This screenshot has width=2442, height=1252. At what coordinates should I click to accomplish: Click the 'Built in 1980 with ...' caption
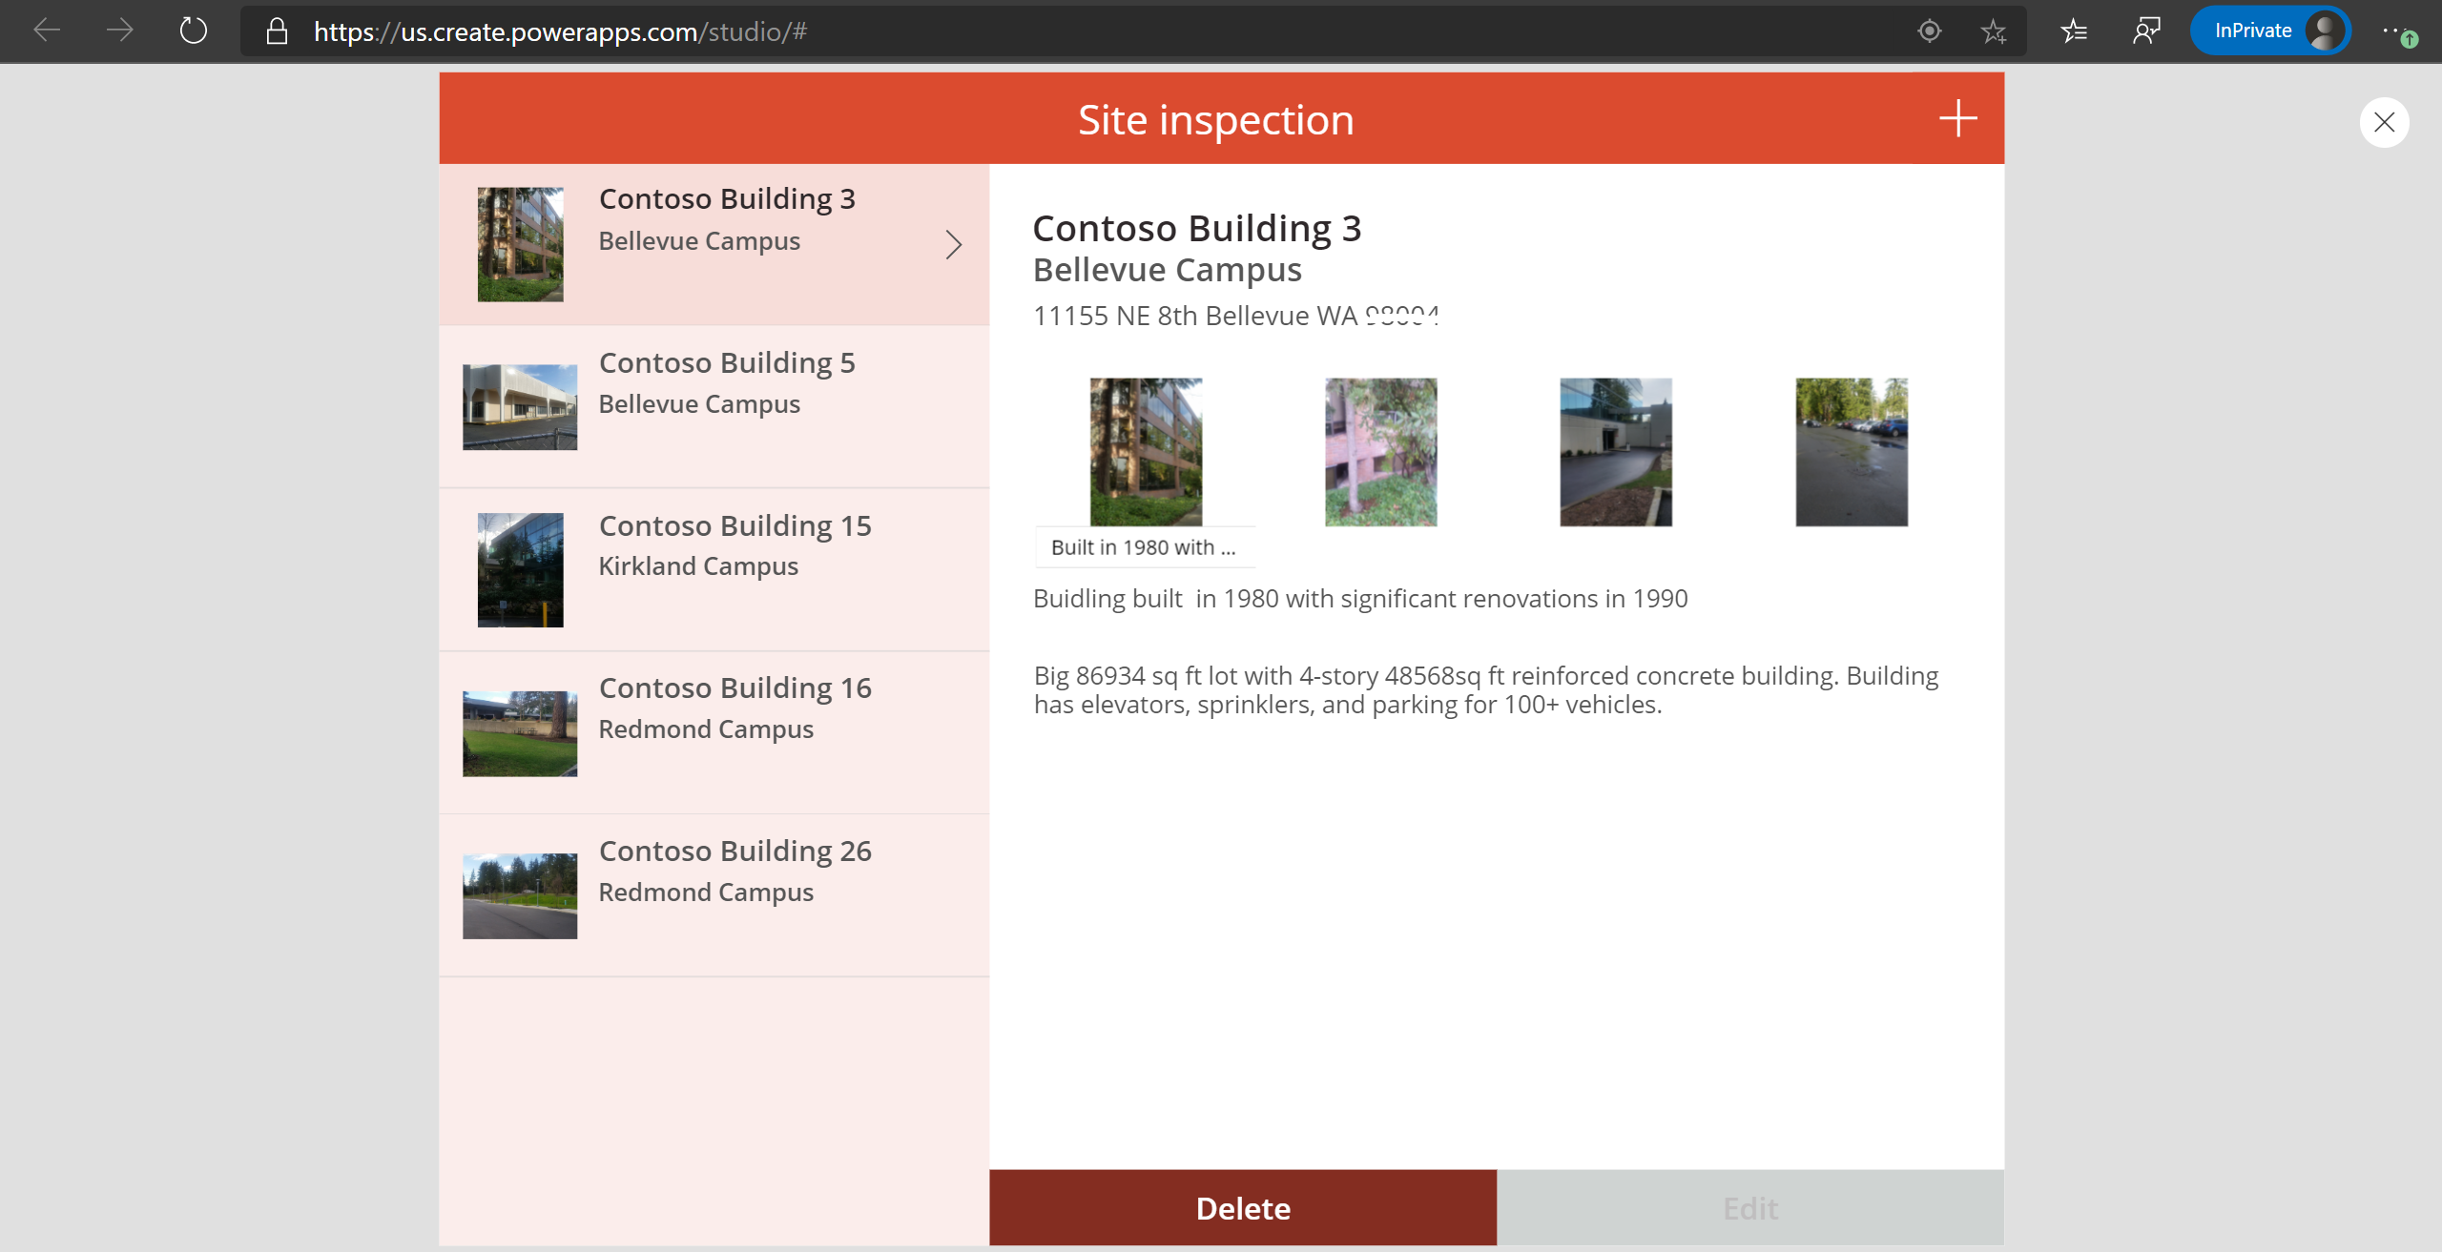1144,547
